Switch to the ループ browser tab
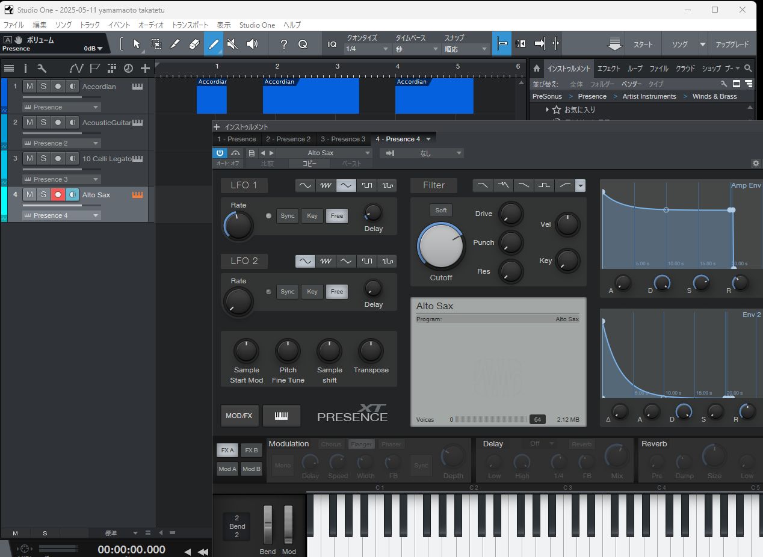763x557 pixels. pos(635,68)
